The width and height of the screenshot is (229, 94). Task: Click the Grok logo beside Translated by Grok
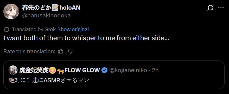pyautogui.click(x=7, y=30)
